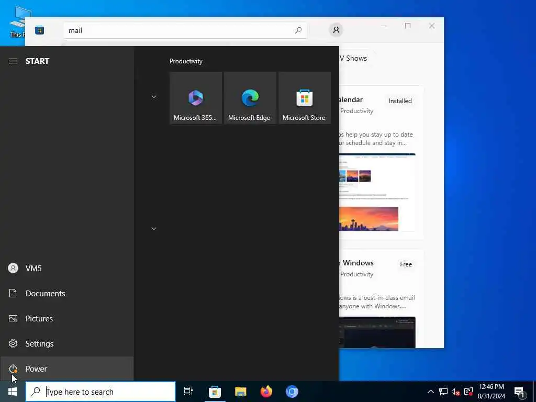This screenshot has width=536, height=402.
Task: Switch to Microsoft Store in the taskbar
Action: (215, 392)
